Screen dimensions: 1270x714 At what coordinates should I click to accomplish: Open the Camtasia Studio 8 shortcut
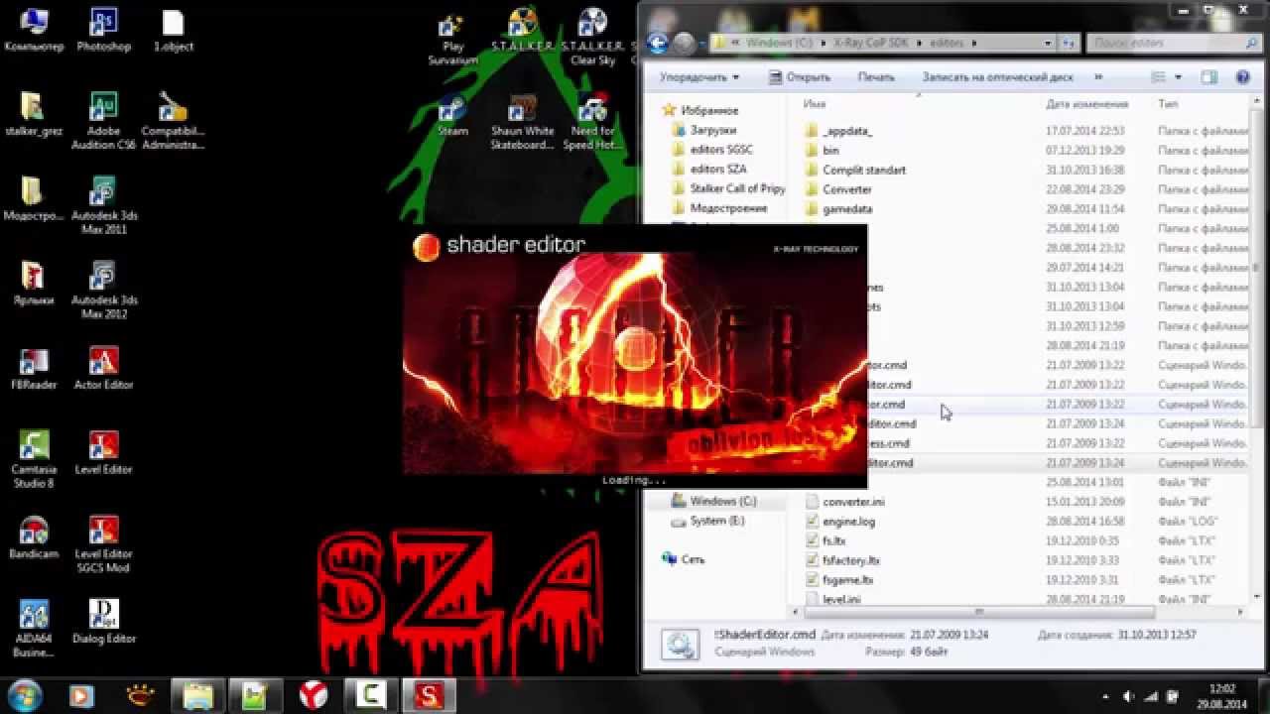click(34, 459)
